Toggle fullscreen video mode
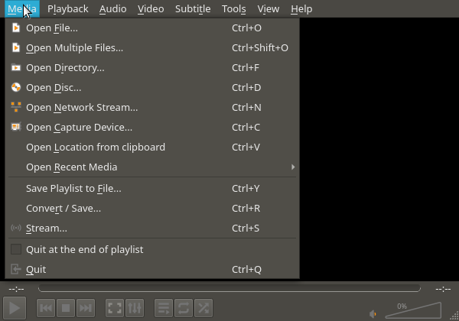The image size is (459, 321). pos(114,308)
